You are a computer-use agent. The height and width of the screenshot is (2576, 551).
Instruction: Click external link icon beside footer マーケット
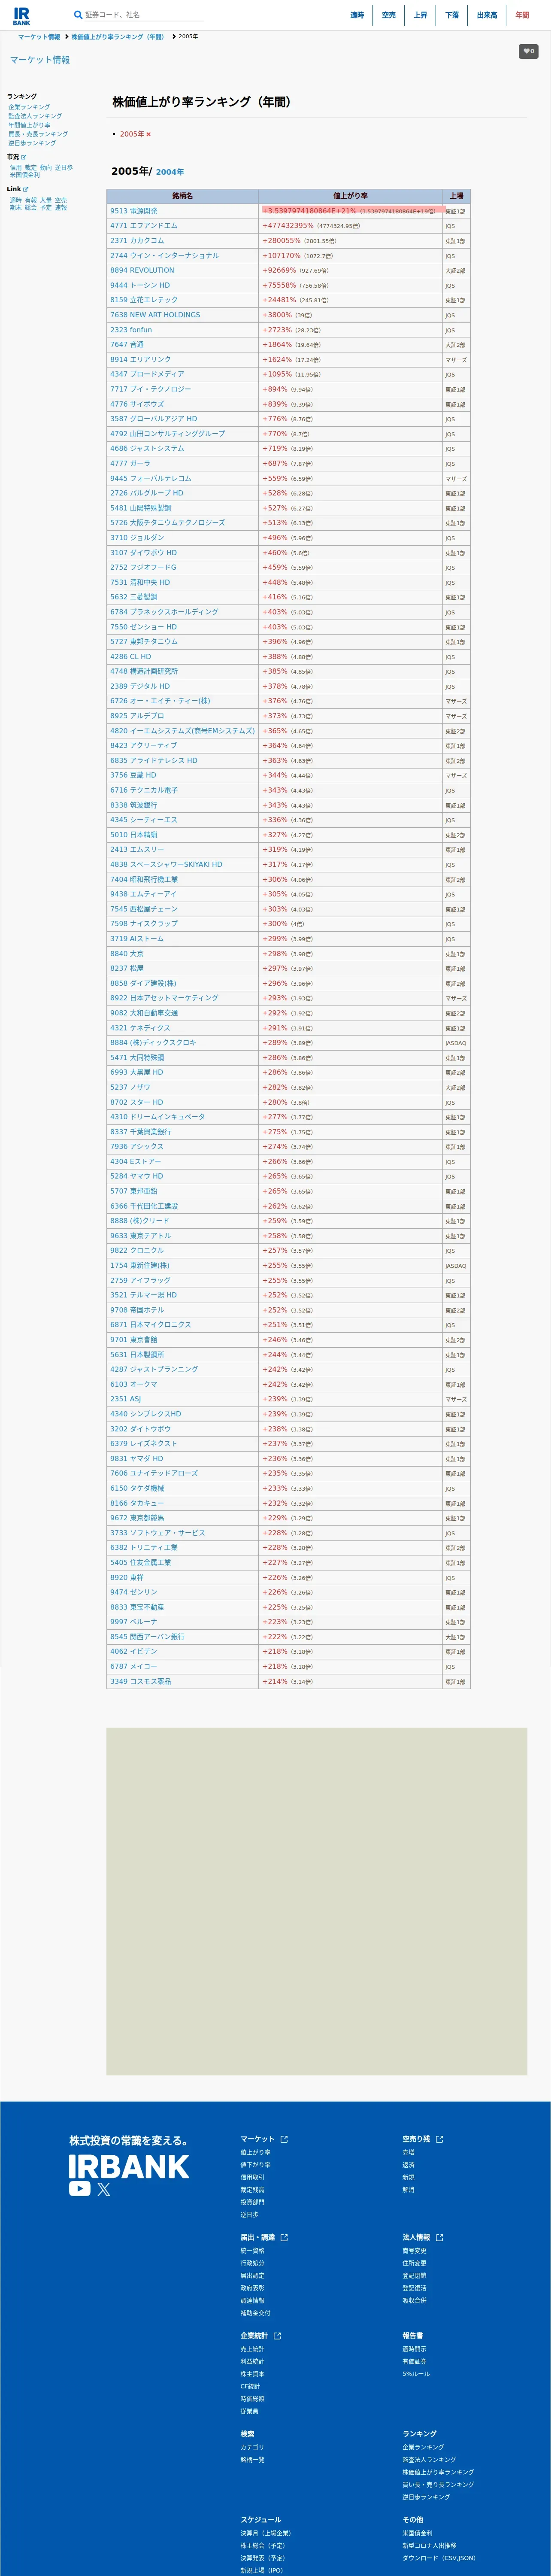click(x=284, y=2139)
